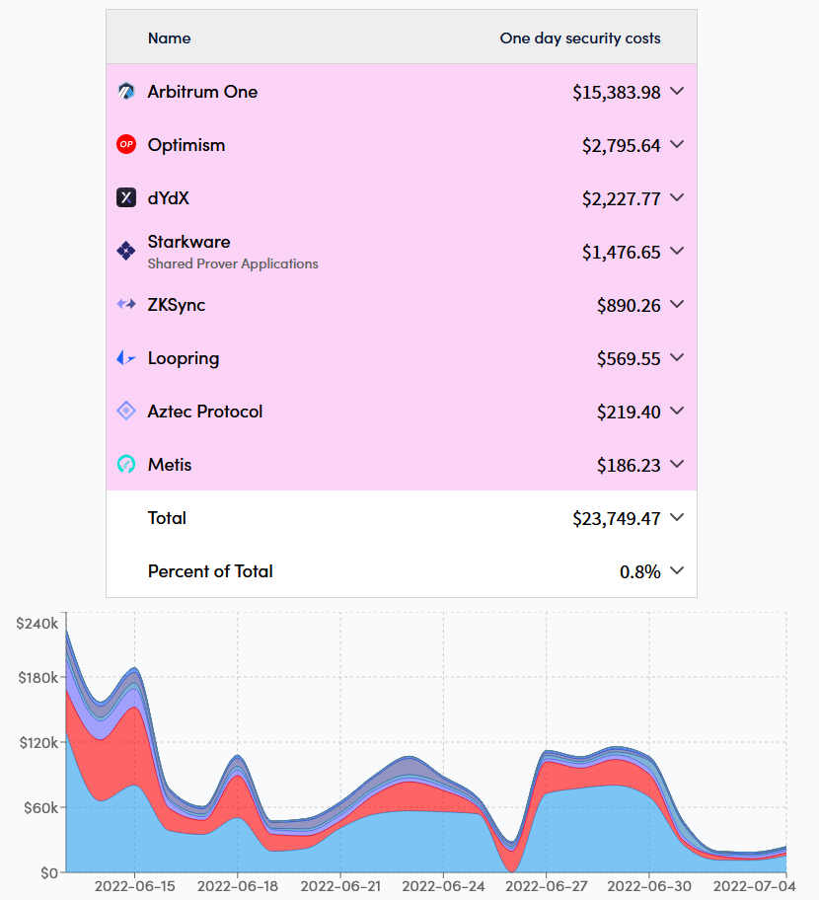819x900 pixels.
Task: Expand the ZKSync row chevron
Action: [x=677, y=304]
